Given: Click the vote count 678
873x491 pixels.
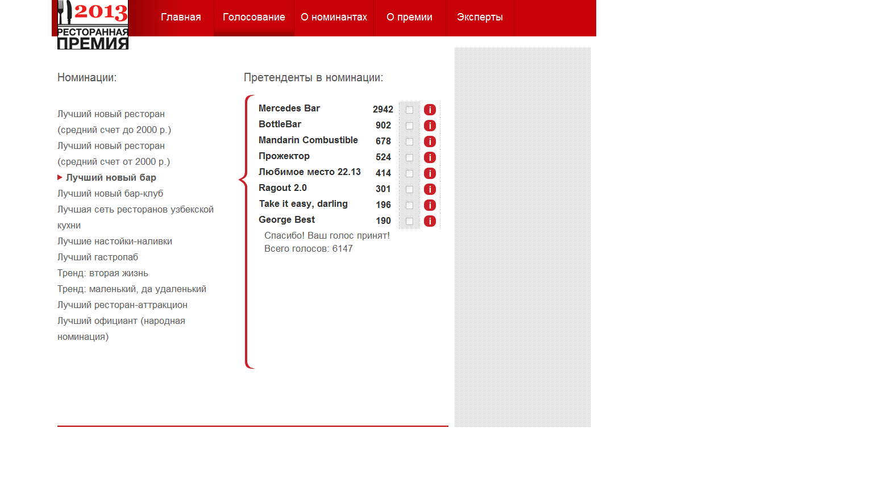Looking at the screenshot, I should coord(383,141).
